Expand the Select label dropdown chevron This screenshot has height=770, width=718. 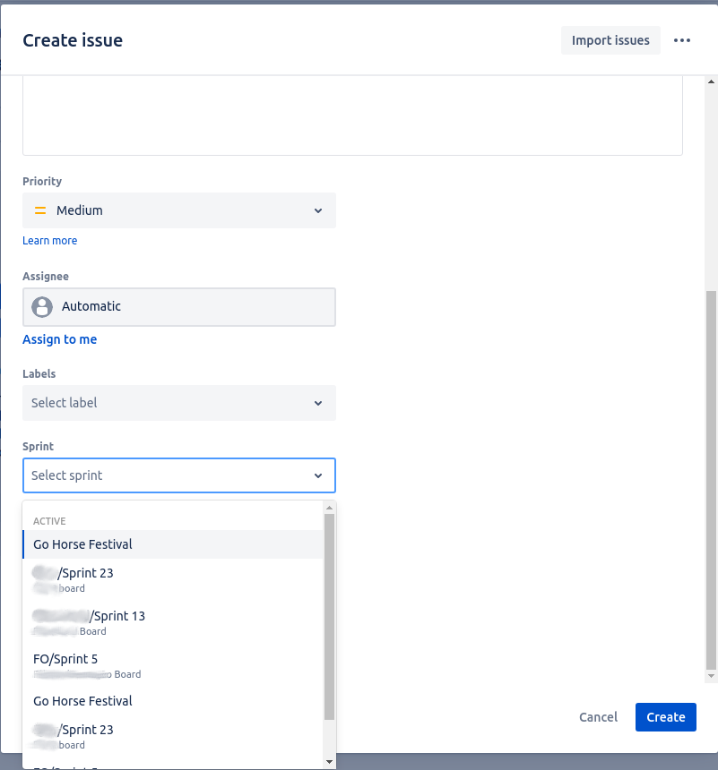tap(318, 404)
